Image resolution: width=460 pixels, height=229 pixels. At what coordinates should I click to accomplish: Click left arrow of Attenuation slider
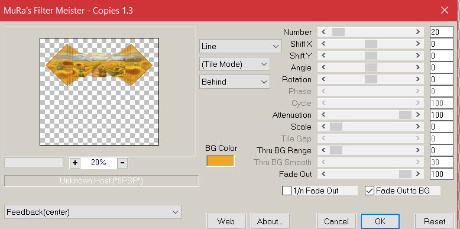pyautogui.click(x=323, y=115)
